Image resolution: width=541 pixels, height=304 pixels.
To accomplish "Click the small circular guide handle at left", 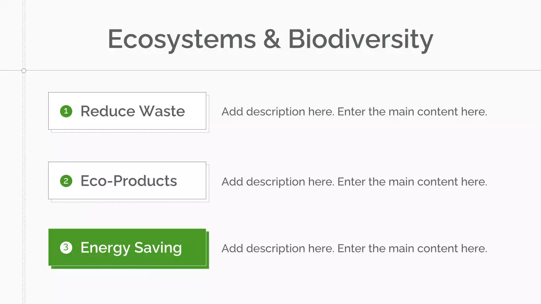I will [24, 71].
